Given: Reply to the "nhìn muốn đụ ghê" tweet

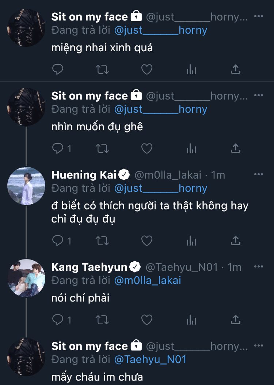Looking at the screenshot, I should tap(58, 148).
